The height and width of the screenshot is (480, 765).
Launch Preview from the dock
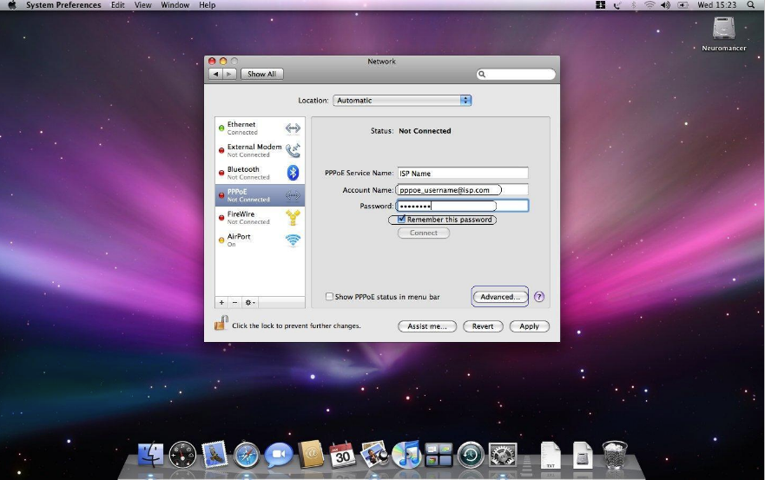click(x=374, y=454)
